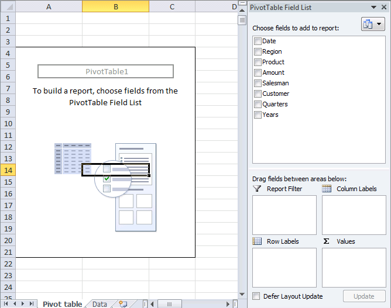The height and width of the screenshot is (308, 391).
Task: Insert a new worksheet via tab icon
Action: point(123,304)
